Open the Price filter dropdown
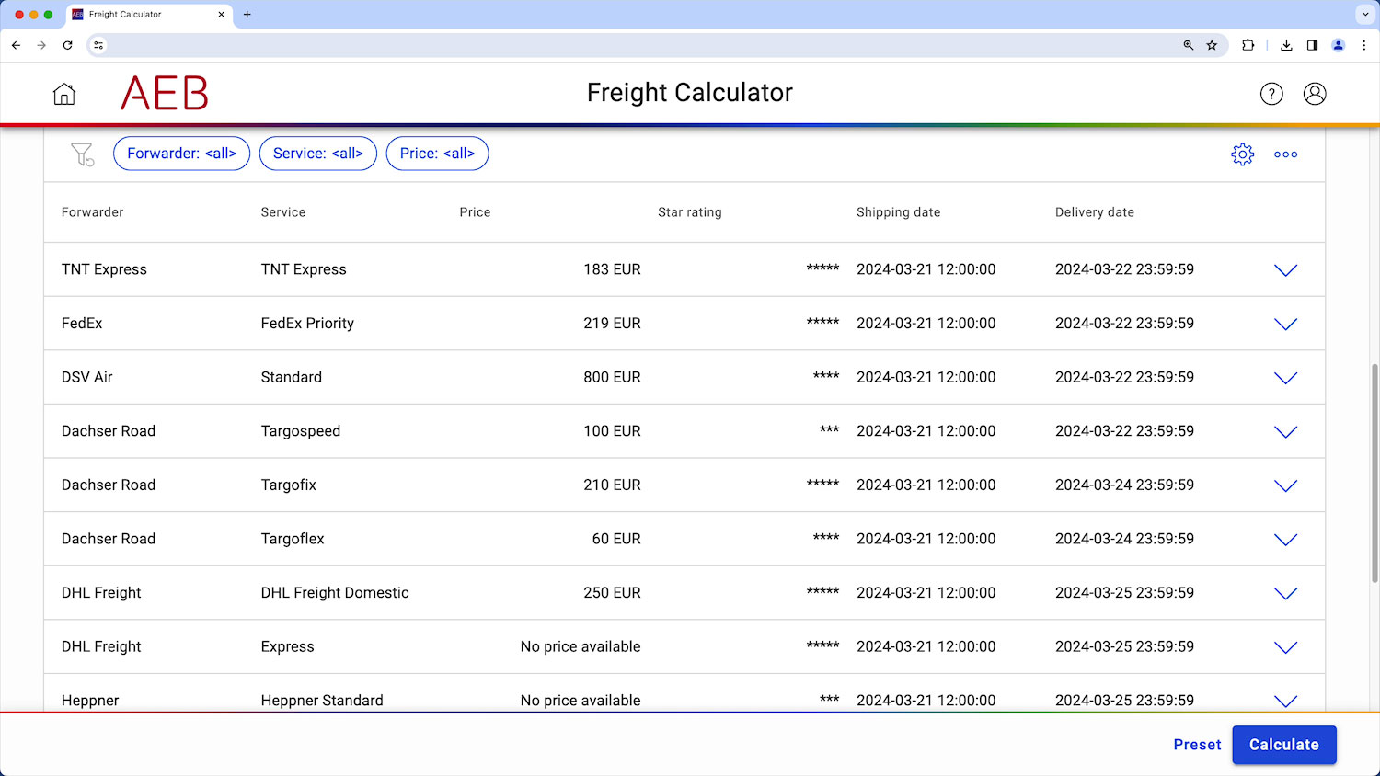 click(437, 153)
